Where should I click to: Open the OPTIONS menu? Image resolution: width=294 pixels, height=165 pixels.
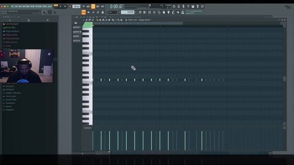tap(39, 6)
